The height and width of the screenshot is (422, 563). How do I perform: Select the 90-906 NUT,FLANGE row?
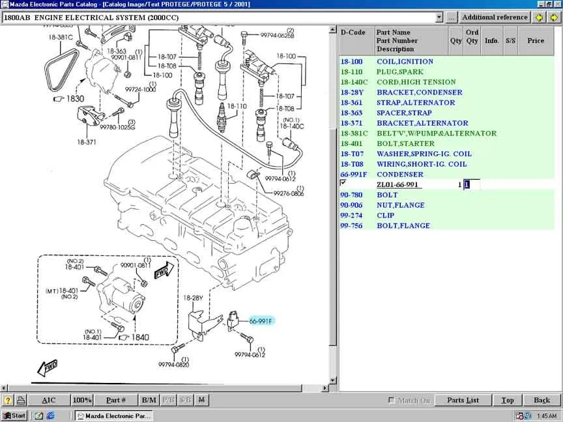coord(446,205)
